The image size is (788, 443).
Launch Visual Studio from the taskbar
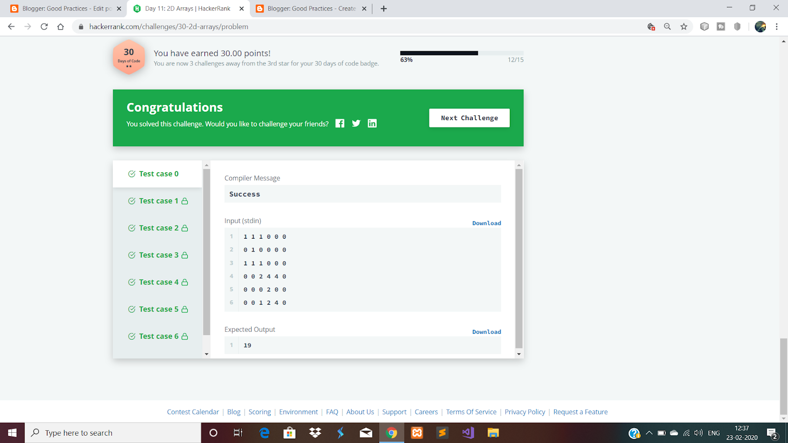(x=467, y=433)
